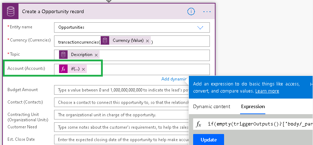The height and width of the screenshot is (145, 313).
Task: Open the info icon on action card
Action: point(191,11)
